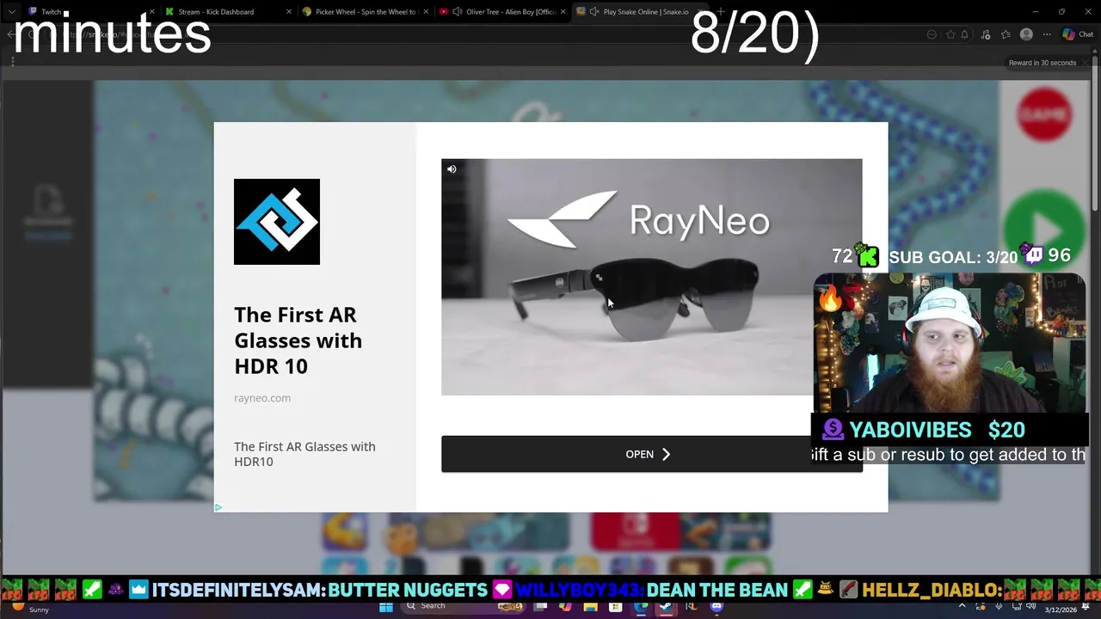Mute the RayNeo ad video sound
The height and width of the screenshot is (619, 1101).
452,169
